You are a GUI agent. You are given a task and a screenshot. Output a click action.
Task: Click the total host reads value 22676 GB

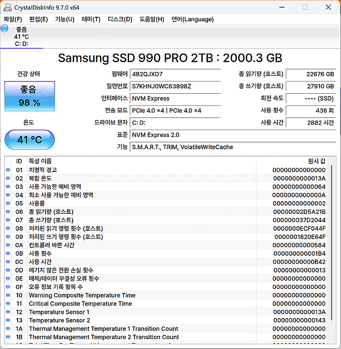pyautogui.click(x=311, y=74)
